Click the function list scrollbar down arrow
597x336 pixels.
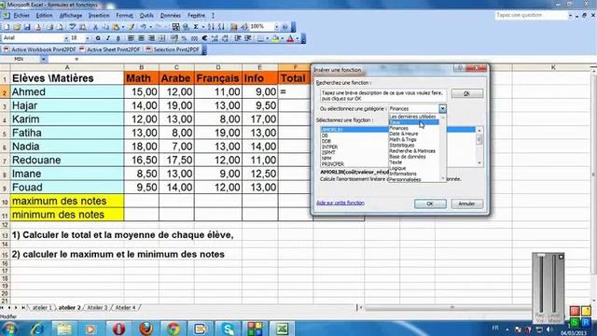coord(479,163)
